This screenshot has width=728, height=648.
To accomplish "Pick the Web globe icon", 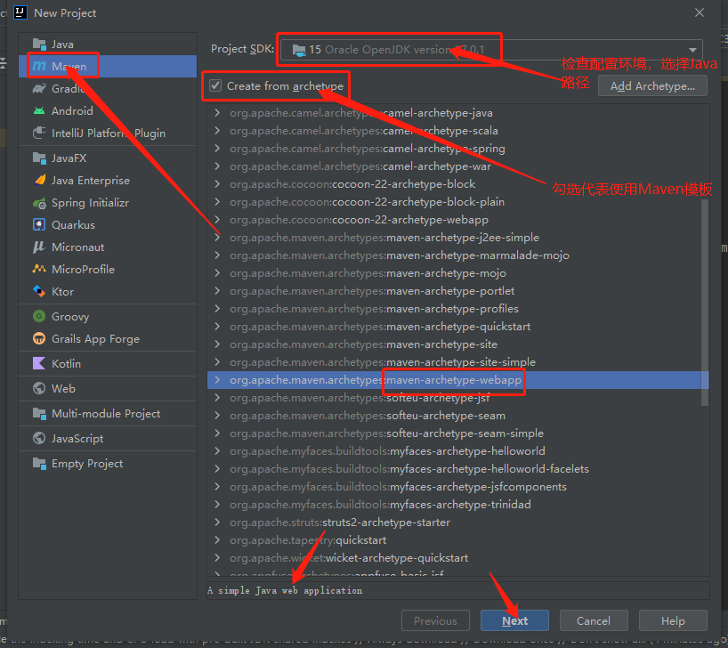I will click(39, 388).
